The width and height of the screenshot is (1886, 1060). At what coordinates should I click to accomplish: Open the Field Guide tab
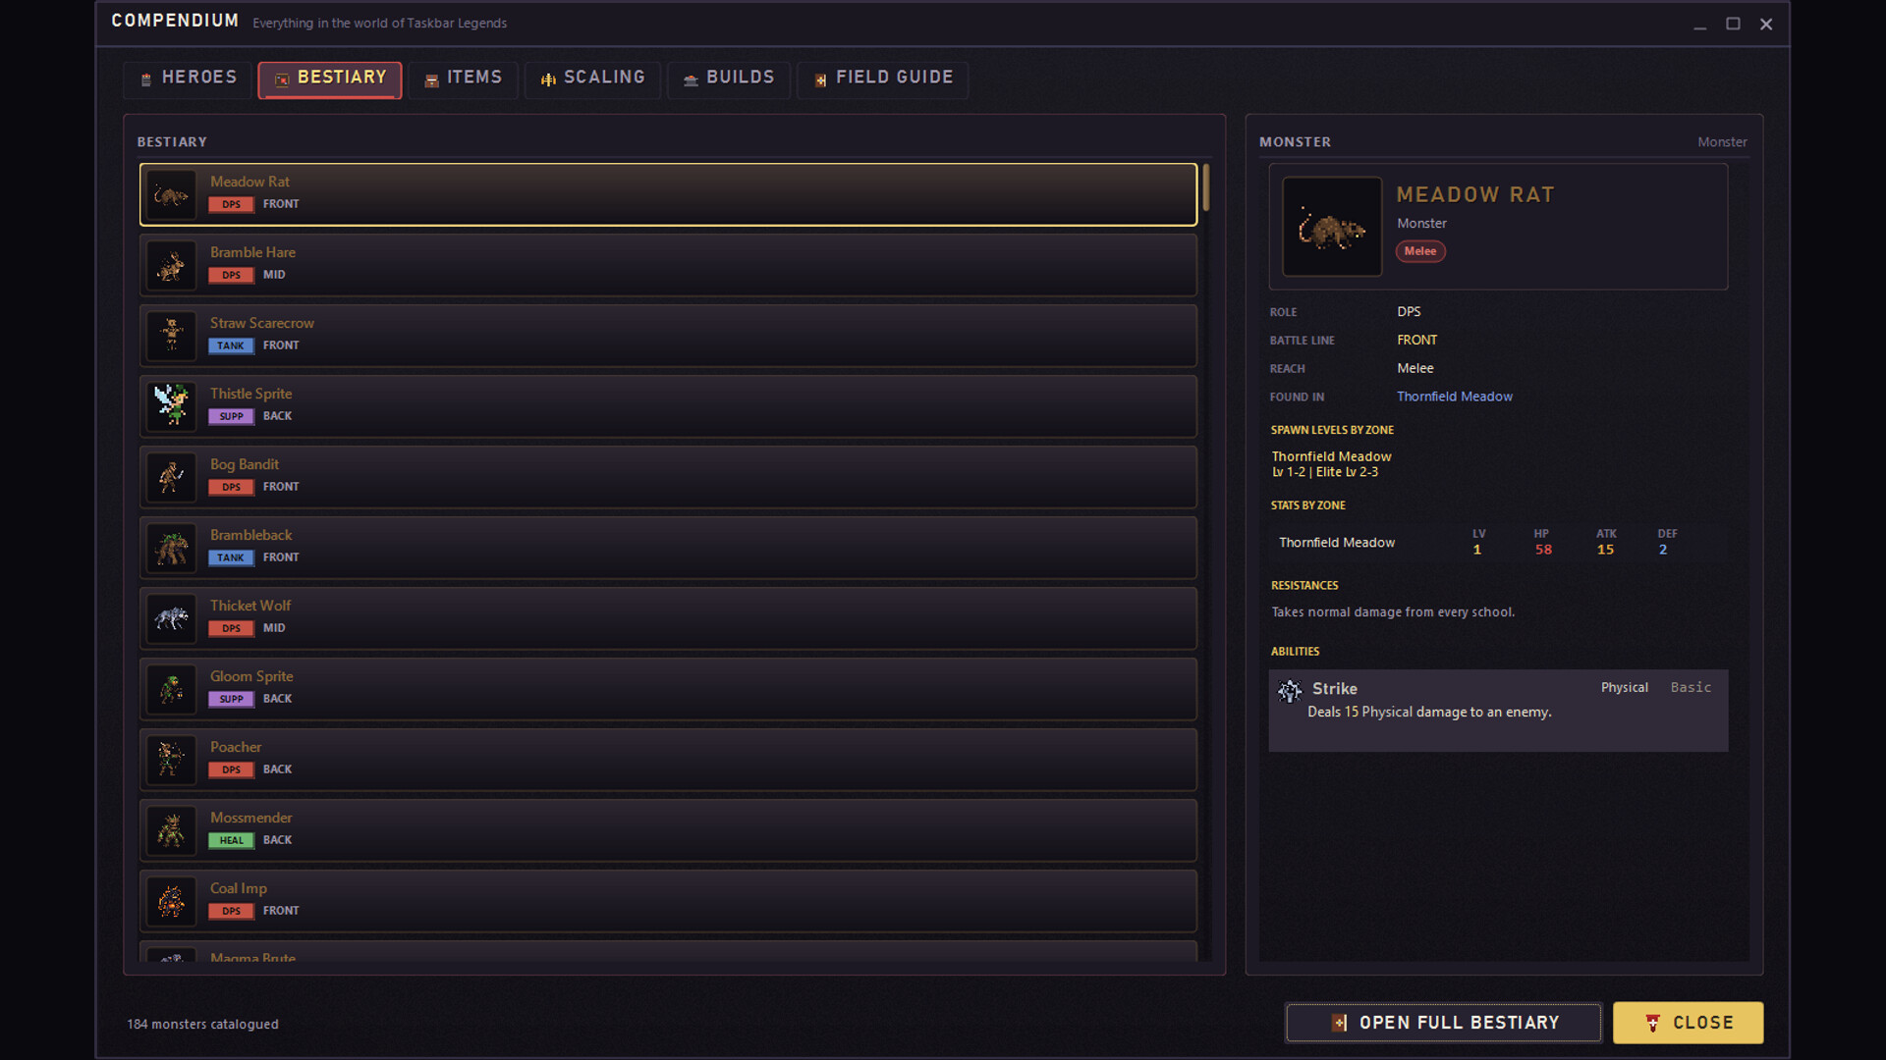coord(882,79)
